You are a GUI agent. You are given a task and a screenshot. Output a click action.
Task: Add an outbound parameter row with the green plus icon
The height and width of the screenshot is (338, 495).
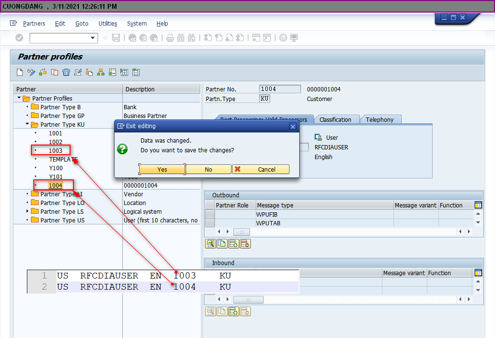point(233,244)
